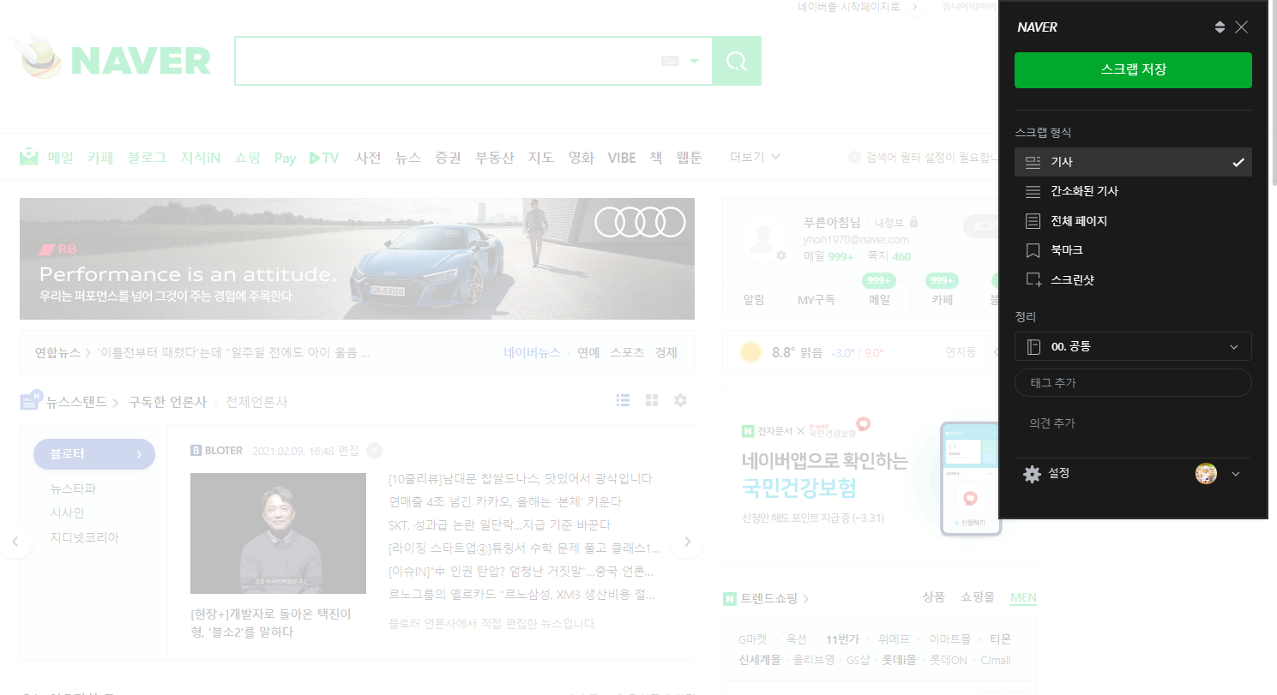Open 메일 from the navigation bar

click(x=61, y=158)
